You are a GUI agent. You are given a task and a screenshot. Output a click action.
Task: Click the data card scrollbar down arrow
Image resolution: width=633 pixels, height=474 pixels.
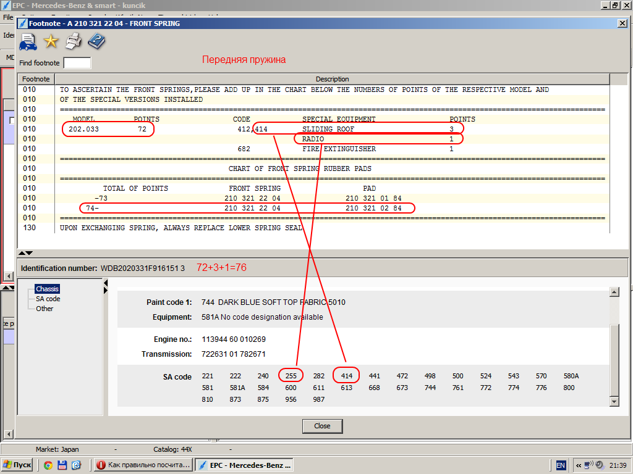pos(614,401)
